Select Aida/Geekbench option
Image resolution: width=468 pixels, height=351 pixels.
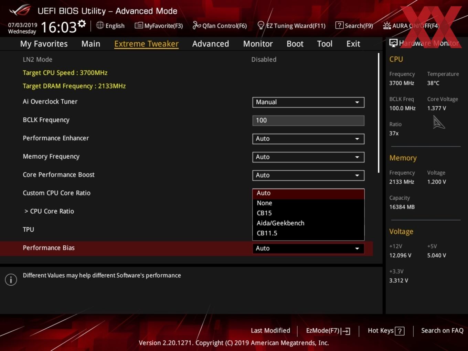pyautogui.click(x=308, y=223)
